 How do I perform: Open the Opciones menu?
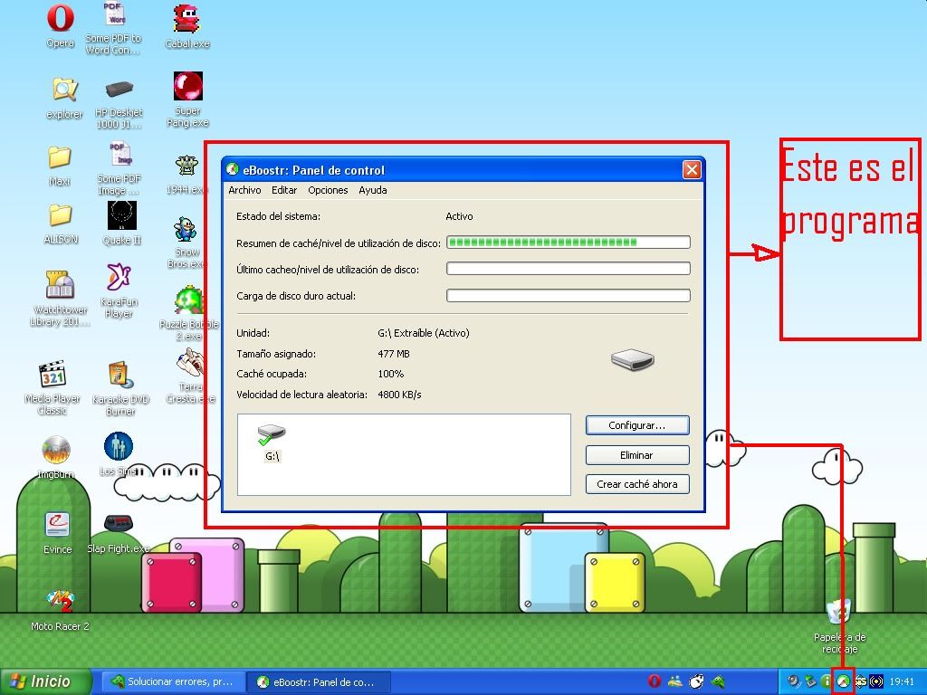tap(328, 190)
